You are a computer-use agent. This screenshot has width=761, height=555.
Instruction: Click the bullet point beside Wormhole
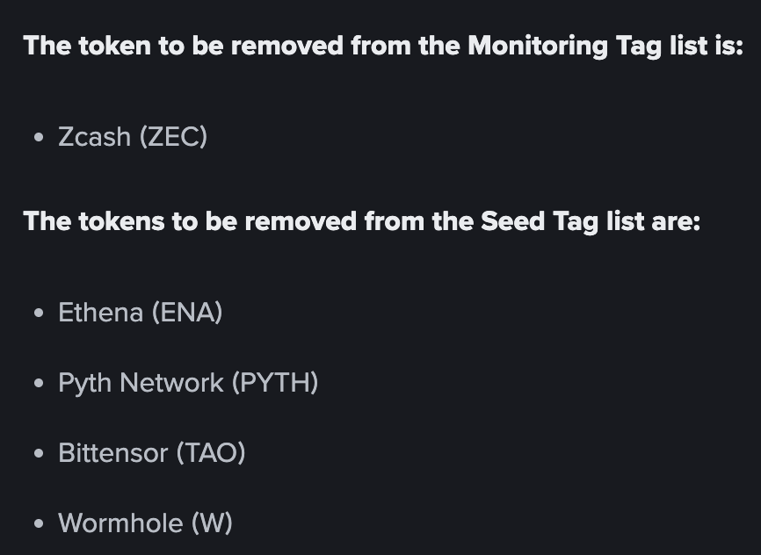(x=40, y=524)
